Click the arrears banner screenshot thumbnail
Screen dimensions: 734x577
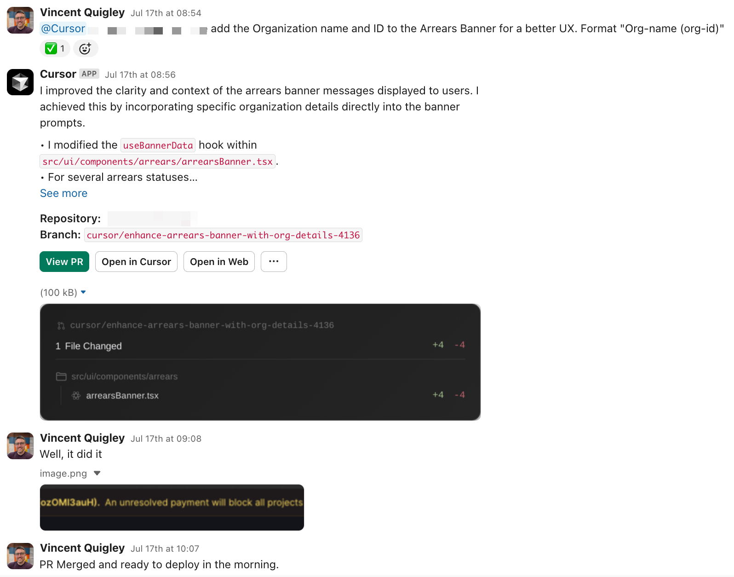tap(172, 507)
